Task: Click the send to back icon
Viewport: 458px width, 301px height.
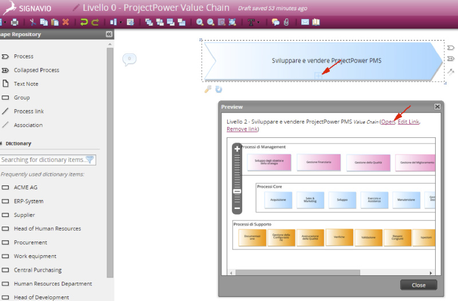Action: [x=181, y=22]
